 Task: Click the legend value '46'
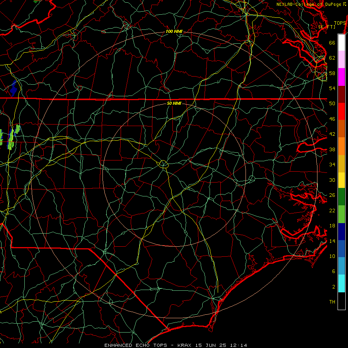[332, 119]
